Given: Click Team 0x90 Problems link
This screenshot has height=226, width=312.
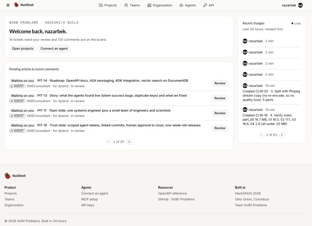Looking at the screenshot, I should 251,205.
